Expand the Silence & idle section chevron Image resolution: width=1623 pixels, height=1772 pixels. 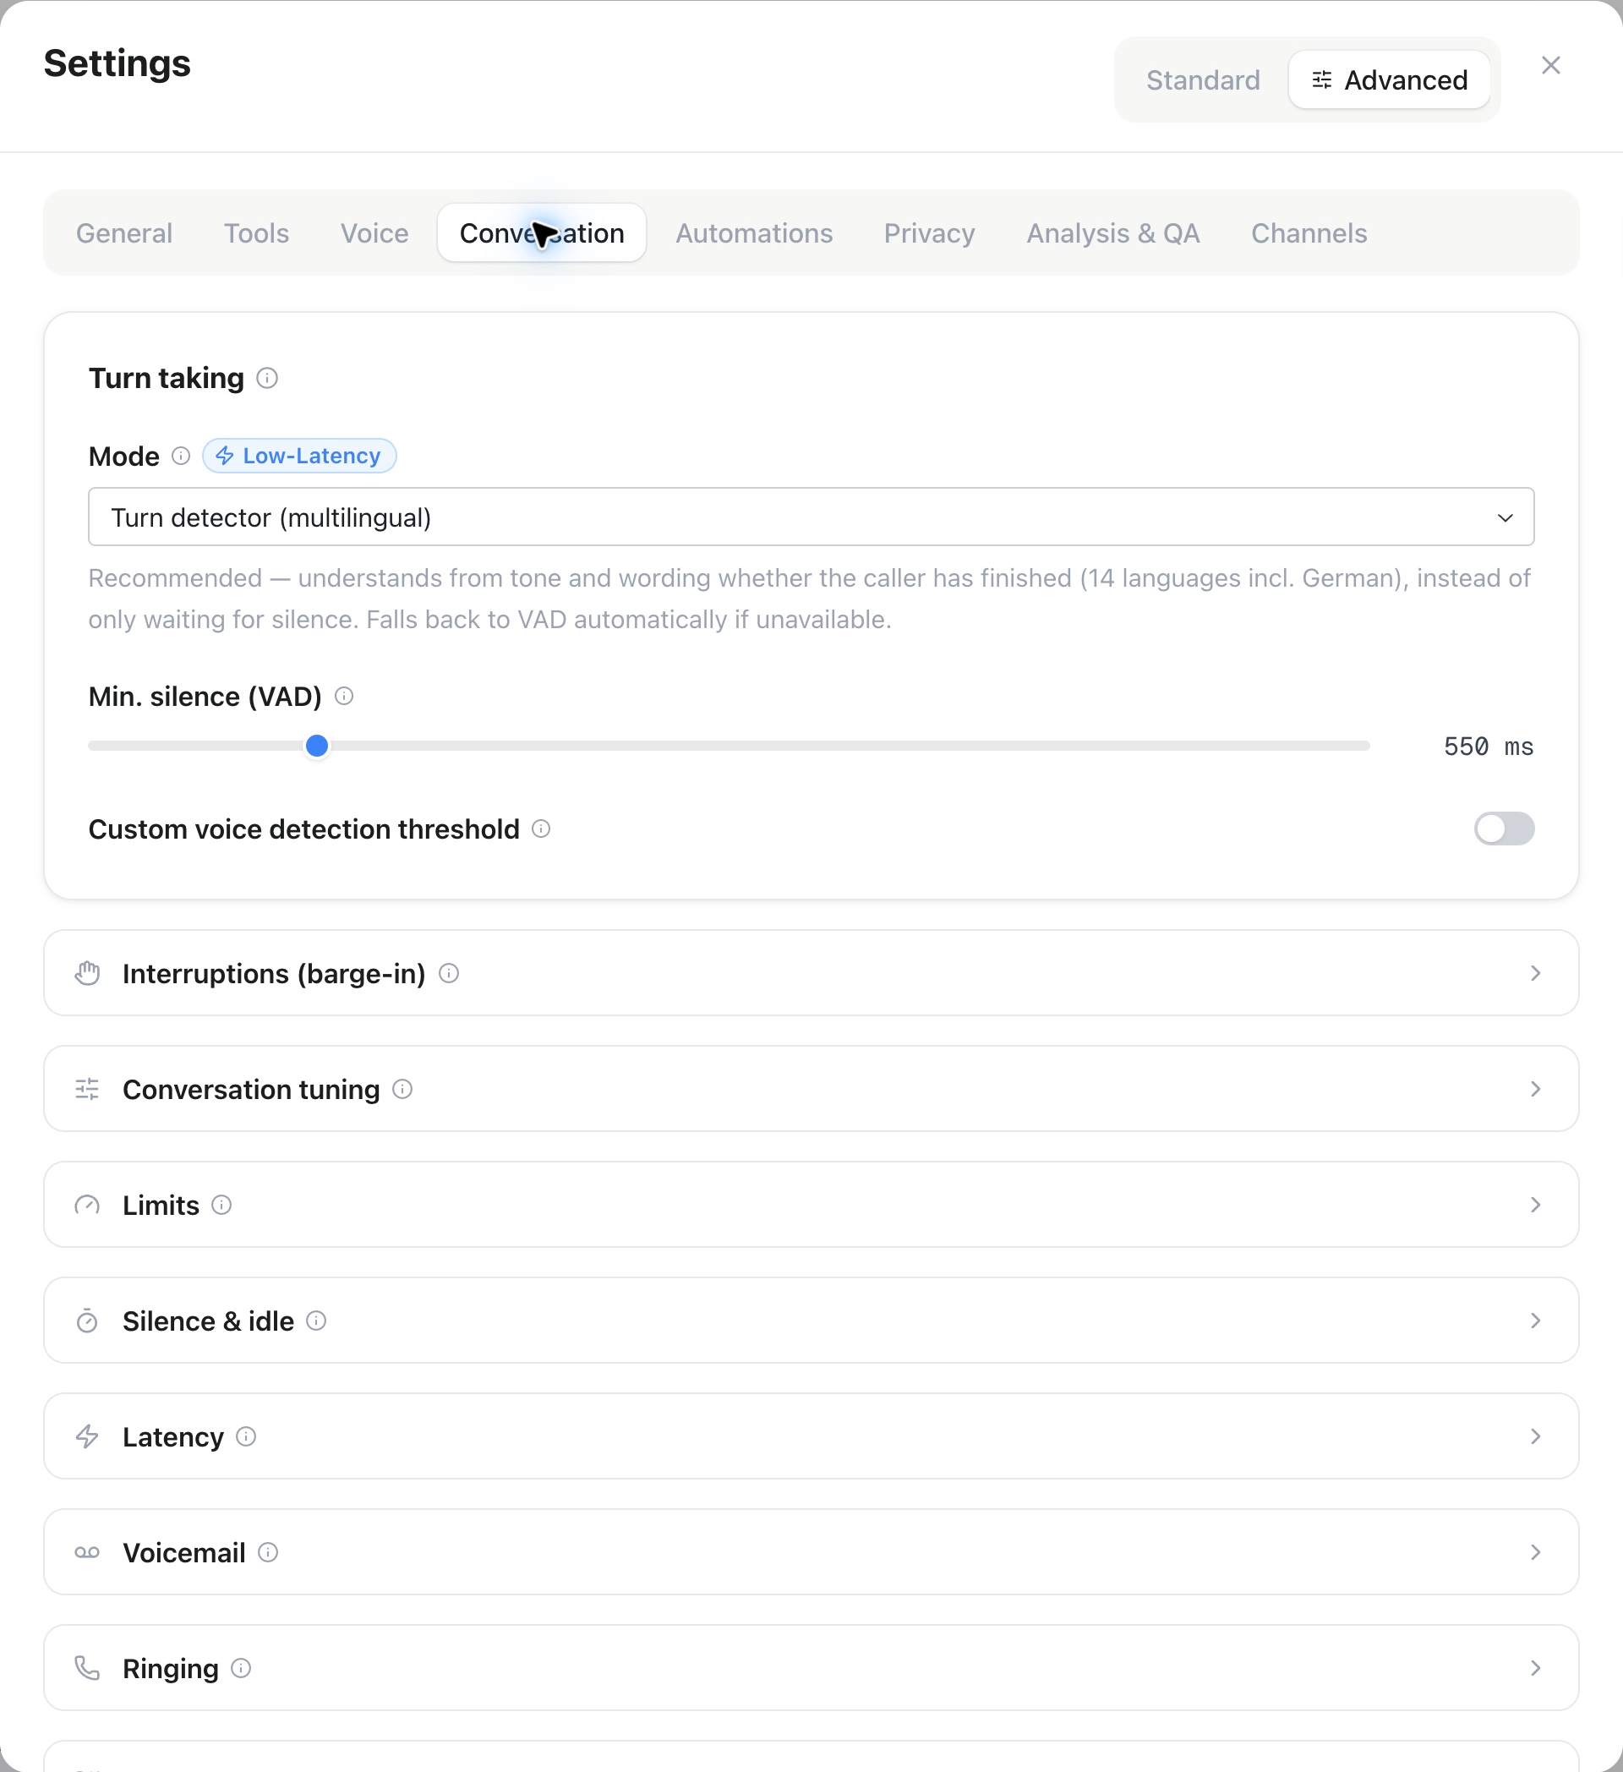tap(1535, 1321)
